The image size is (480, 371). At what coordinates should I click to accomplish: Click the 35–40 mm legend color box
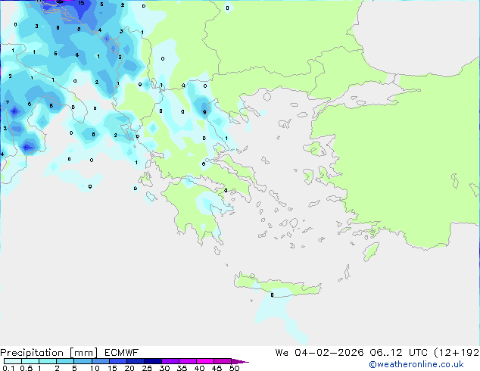click(188, 361)
